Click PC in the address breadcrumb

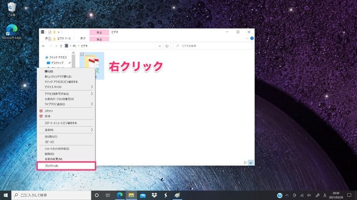pyautogui.click(x=74, y=46)
